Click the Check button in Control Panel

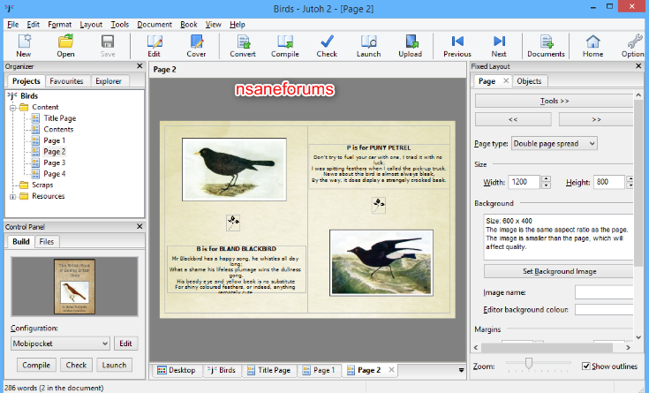[x=76, y=365]
